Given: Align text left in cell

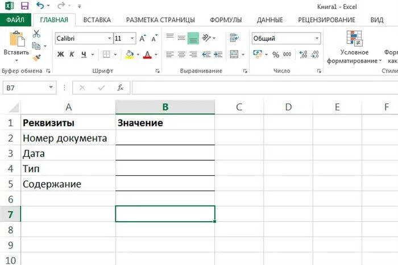Looking at the screenshot, I should (x=170, y=55).
